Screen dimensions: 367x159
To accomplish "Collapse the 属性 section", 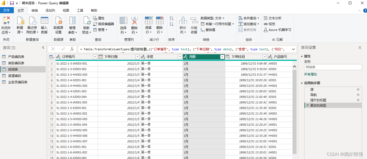I will (302, 56).
